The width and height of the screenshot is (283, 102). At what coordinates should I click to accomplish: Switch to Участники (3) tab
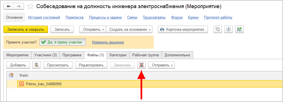[x=45, y=55]
